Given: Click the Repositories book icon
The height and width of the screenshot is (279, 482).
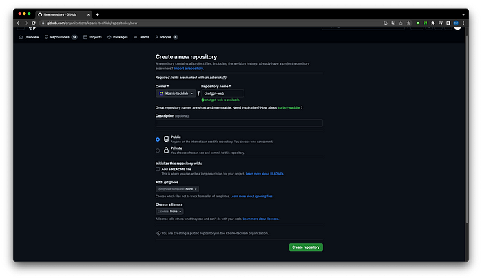Looking at the screenshot, I should [x=47, y=37].
